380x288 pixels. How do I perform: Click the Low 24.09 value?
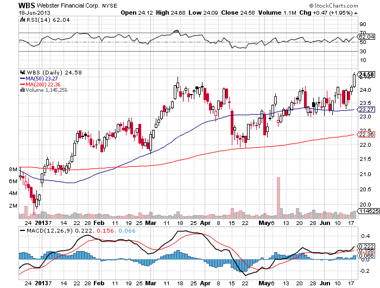click(203, 12)
